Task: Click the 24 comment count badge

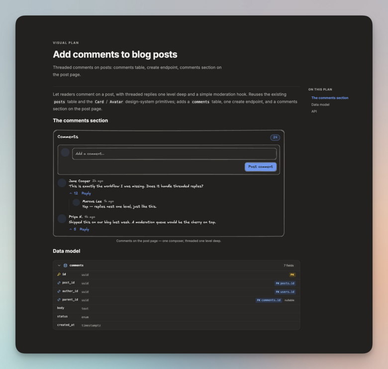Action: point(275,137)
